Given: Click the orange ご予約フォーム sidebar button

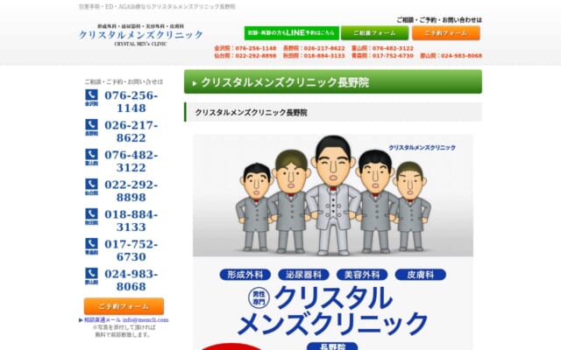Looking at the screenshot, I should (x=124, y=306).
